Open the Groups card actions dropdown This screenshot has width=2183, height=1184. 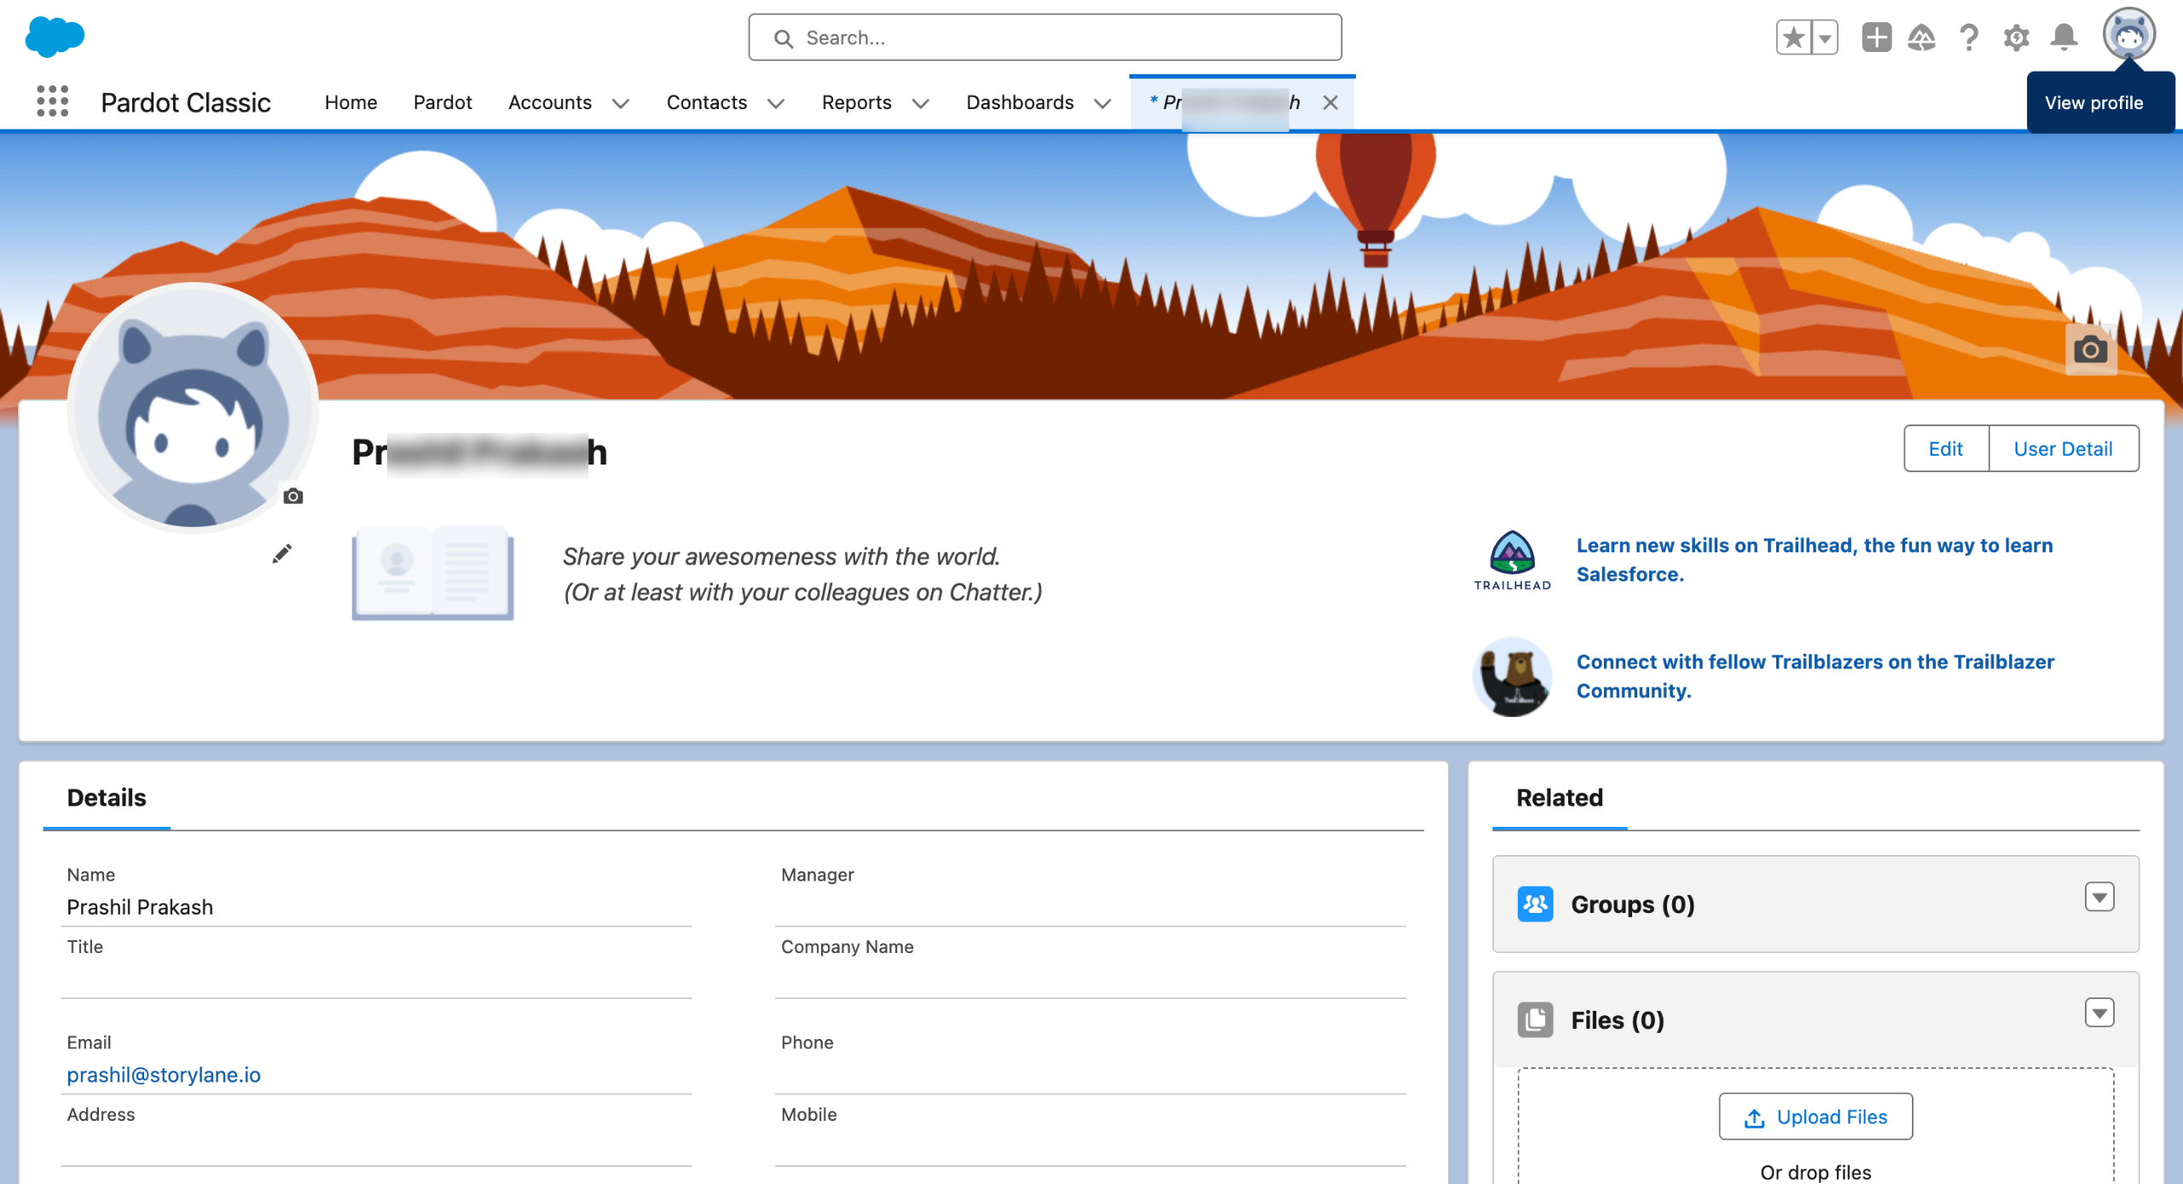(x=2099, y=897)
